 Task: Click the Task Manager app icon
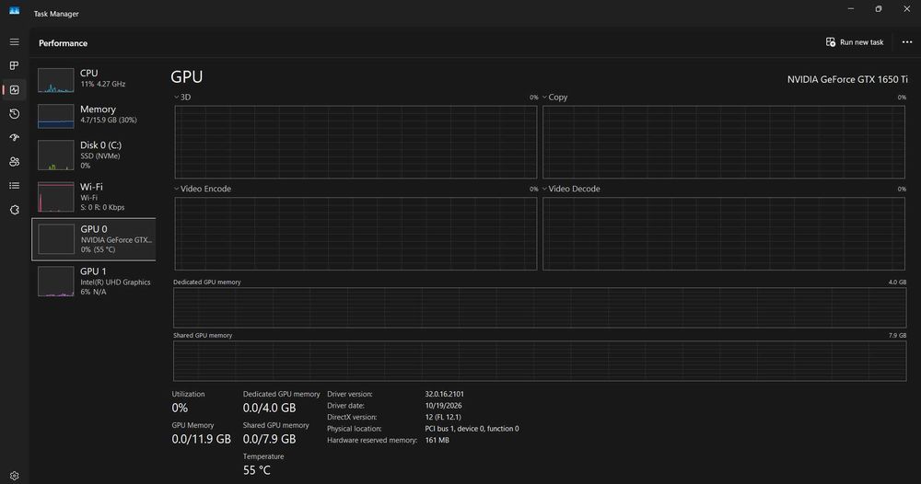14,11
